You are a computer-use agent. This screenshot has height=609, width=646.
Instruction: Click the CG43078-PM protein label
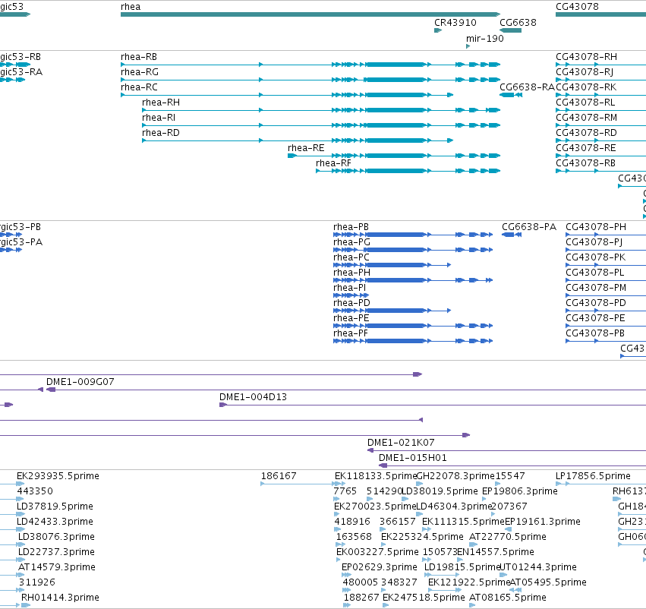596,288
